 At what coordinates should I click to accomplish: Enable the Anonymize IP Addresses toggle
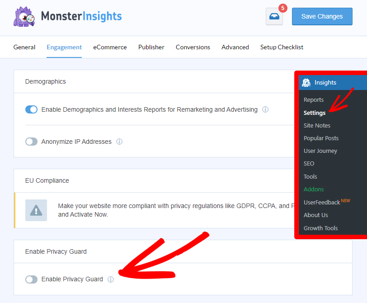tap(31, 142)
